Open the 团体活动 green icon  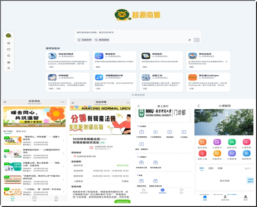coord(232,142)
